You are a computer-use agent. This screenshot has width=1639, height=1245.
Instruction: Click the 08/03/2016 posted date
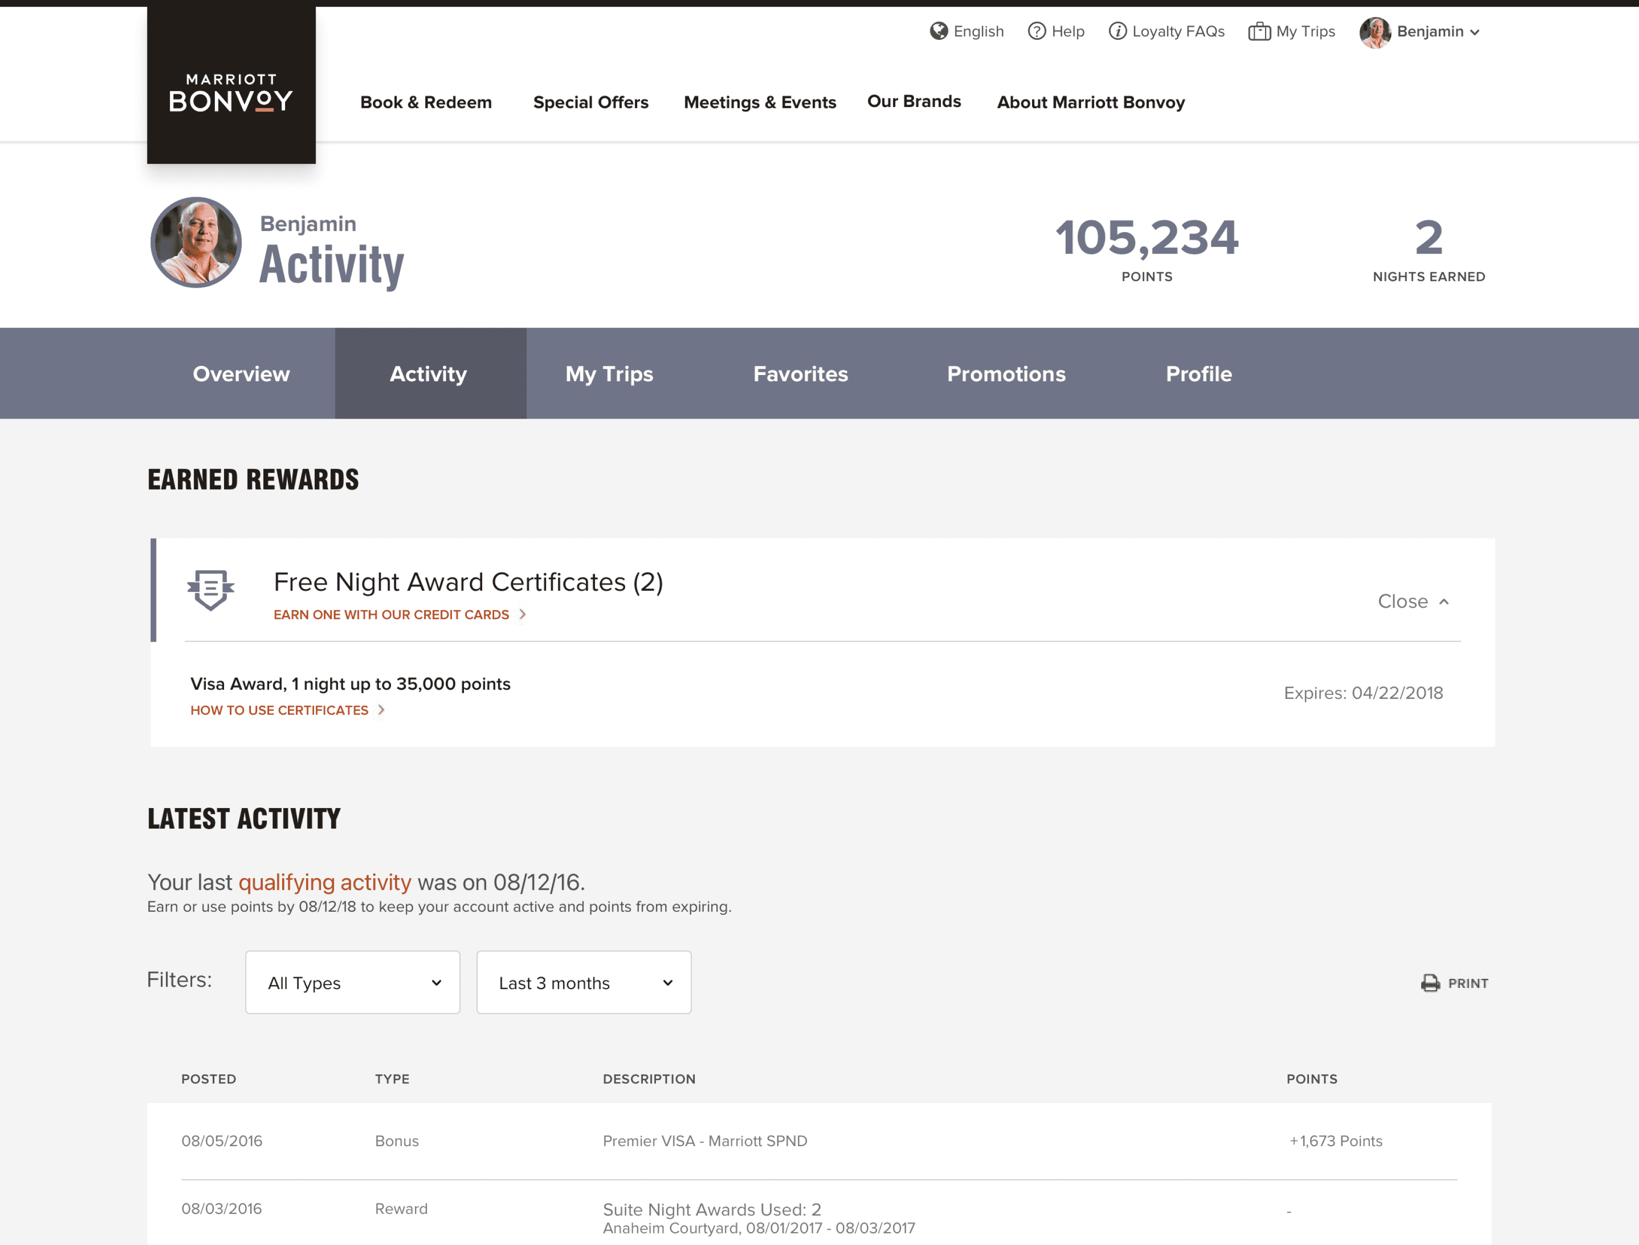coord(222,1209)
